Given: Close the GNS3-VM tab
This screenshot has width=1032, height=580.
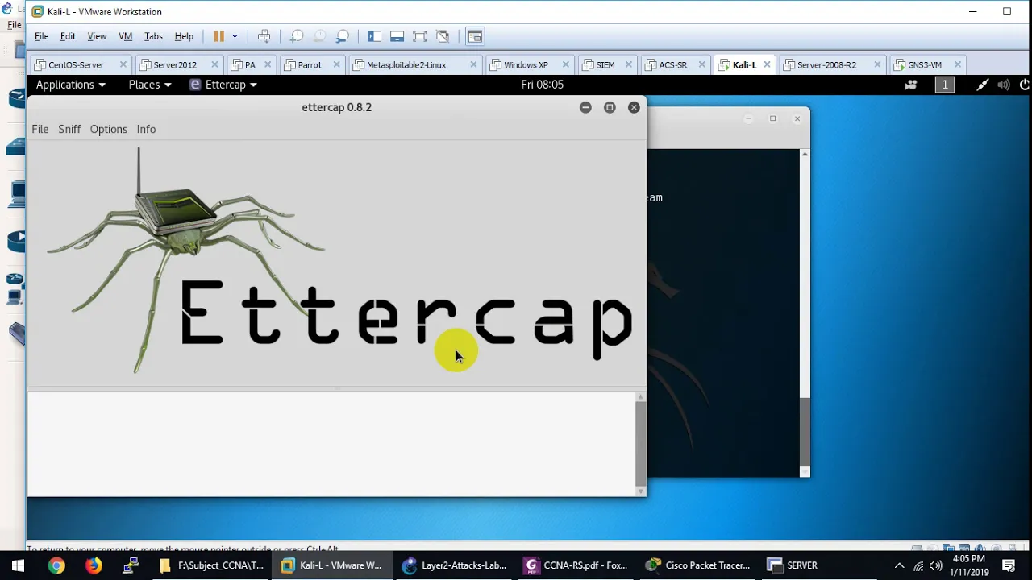Looking at the screenshot, I should click(958, 64).
